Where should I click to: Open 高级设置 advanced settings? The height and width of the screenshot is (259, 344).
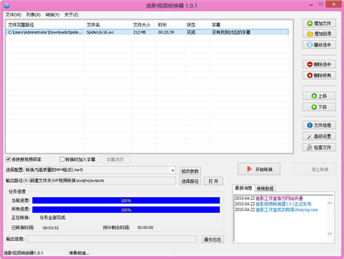click(319, 136)
